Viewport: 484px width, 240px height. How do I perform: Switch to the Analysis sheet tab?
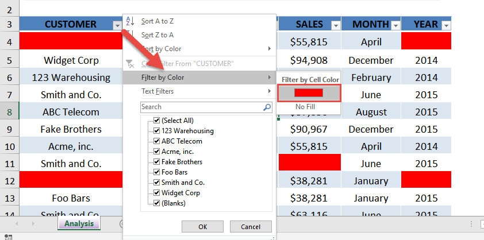(x=79, y=224)
